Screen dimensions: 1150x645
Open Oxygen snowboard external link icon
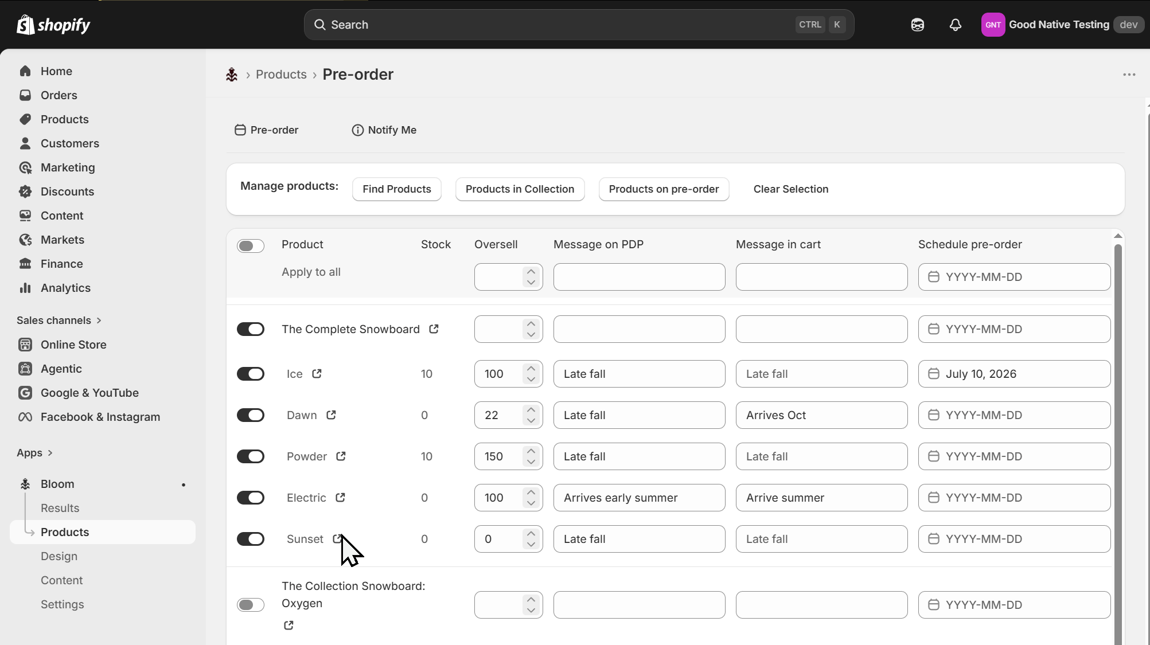(289, 626)
